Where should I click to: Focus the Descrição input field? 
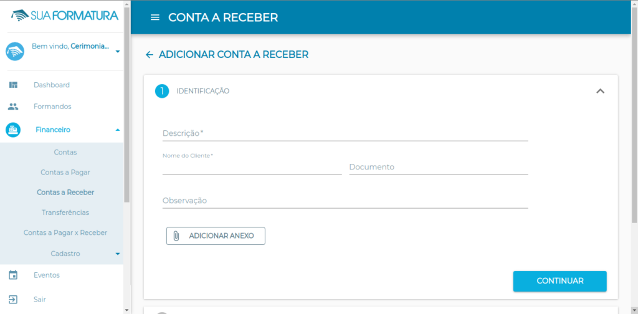pos(345,133)
